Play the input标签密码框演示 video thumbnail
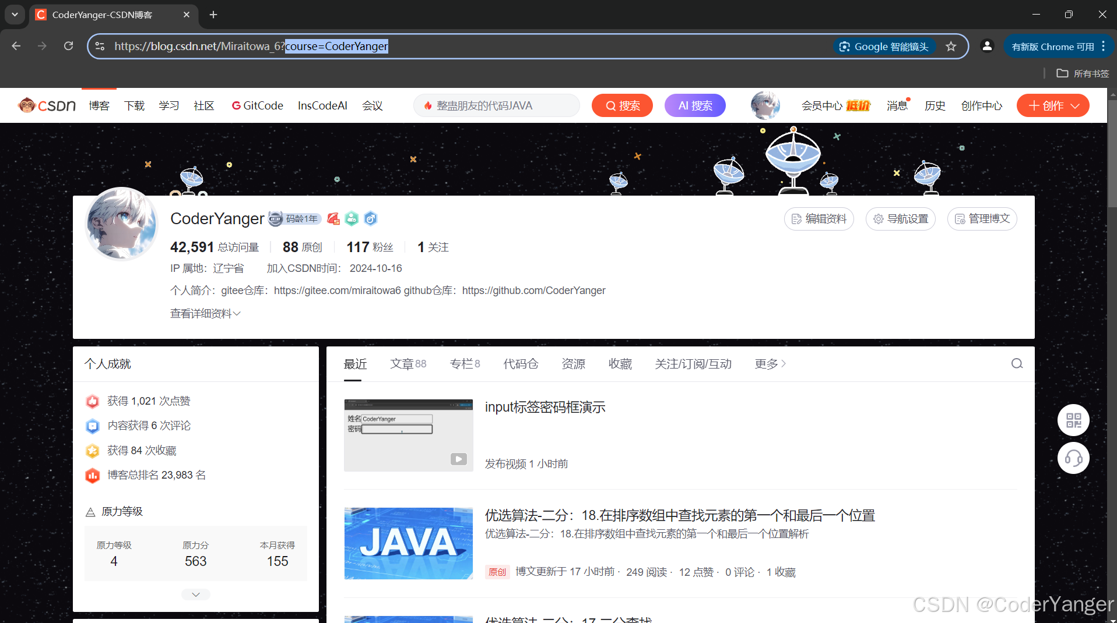Image resolution: width=1117 pixels, height=623 pixels. [x=408, y=436]
